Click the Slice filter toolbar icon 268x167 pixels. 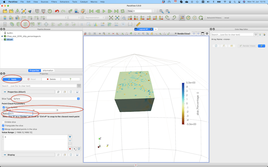point(26,24)
